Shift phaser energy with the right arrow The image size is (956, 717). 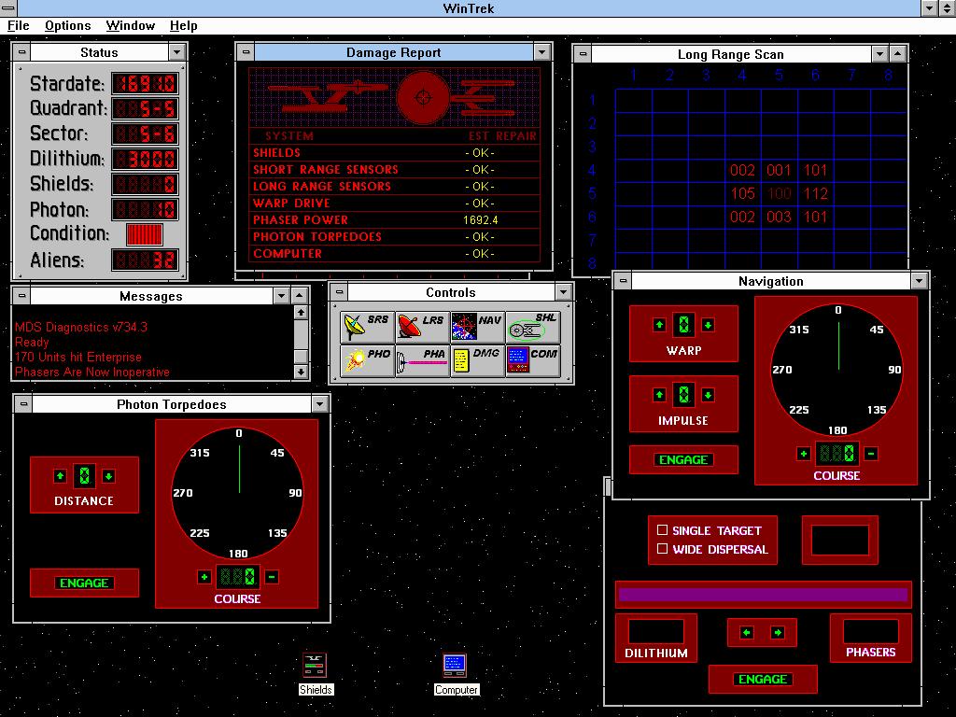click(778, 633)
